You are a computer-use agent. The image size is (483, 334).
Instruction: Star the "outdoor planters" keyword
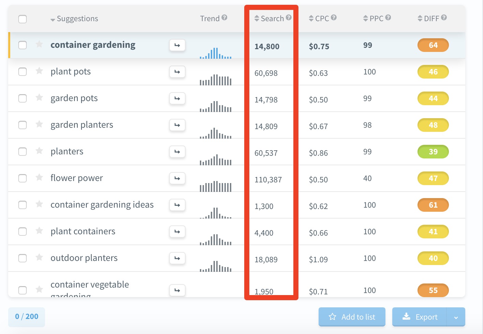click(x=39, y=258)
